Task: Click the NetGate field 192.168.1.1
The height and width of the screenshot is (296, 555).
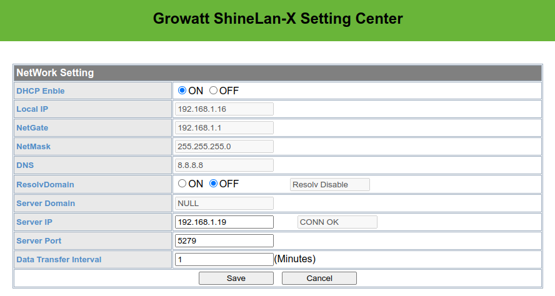Action: (x=224, y=127)
